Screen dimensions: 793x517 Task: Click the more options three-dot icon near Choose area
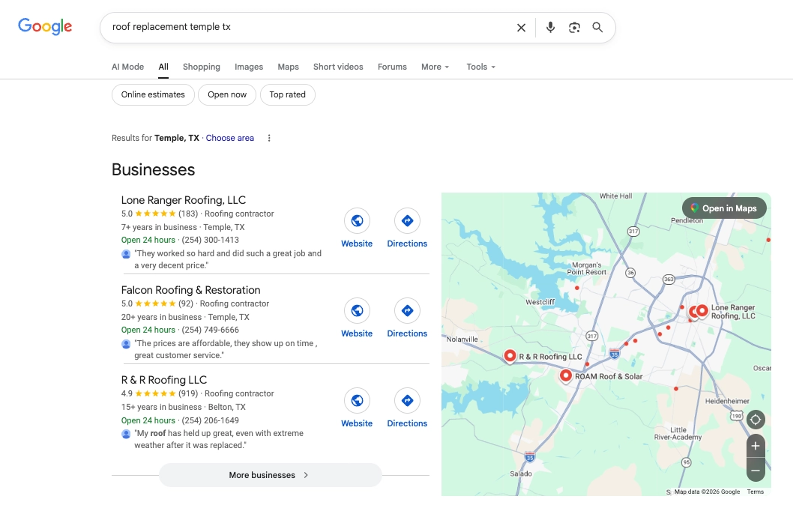pyautogui.click(x=269, y=138)
